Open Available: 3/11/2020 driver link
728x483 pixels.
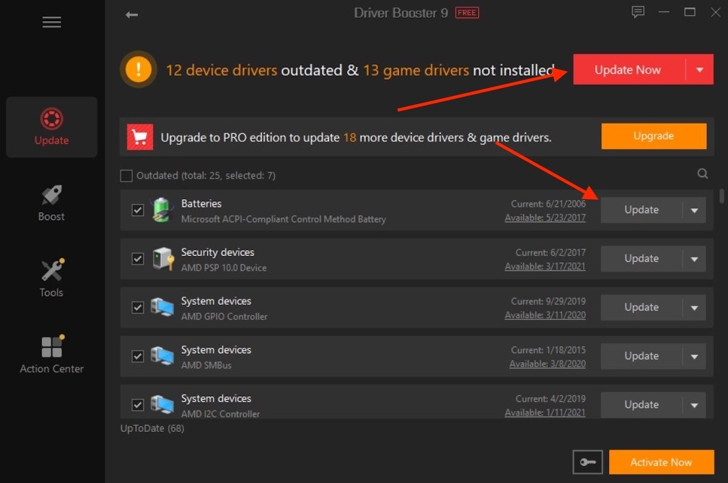(x=545, y=316)
